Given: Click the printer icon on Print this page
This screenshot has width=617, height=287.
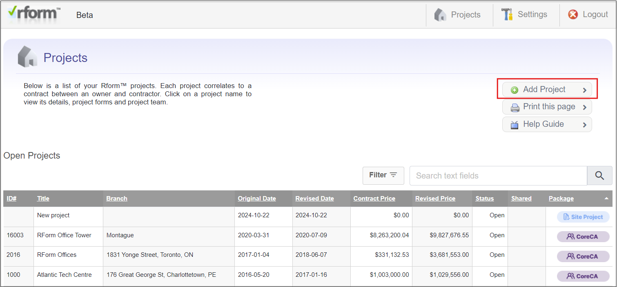Looking at the screenshot, I should (515, 108).
